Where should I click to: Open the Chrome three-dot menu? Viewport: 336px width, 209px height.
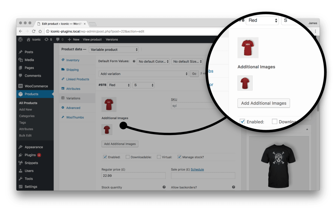point(315,31)
